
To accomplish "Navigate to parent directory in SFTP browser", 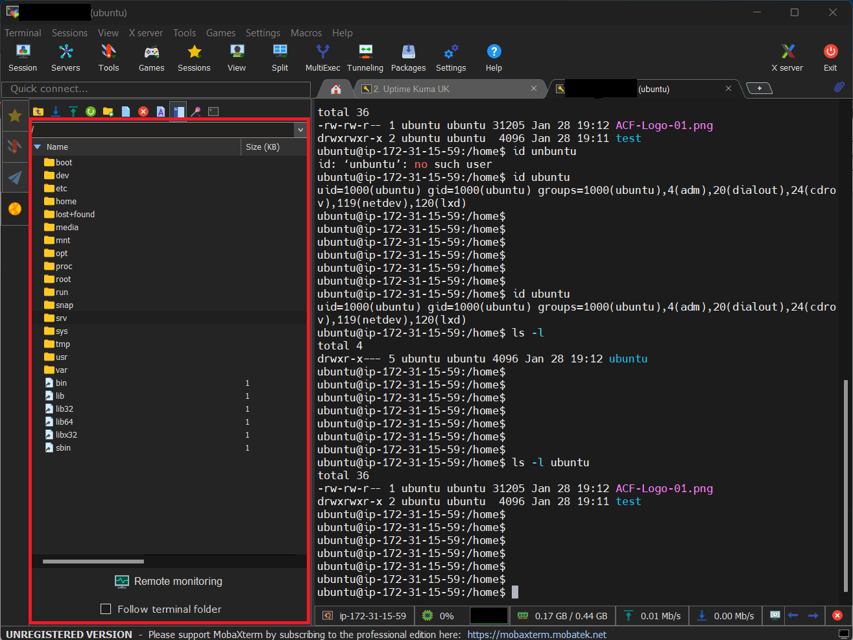I will pyautogui.click(x=38, y=111).
